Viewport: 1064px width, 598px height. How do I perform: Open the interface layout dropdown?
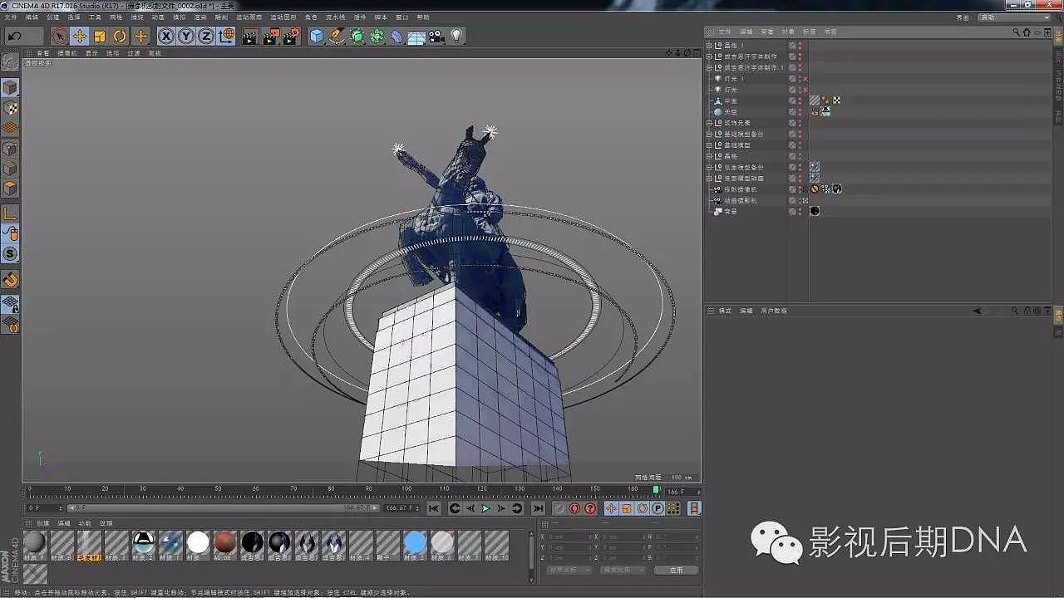[x=1014, y=17]
